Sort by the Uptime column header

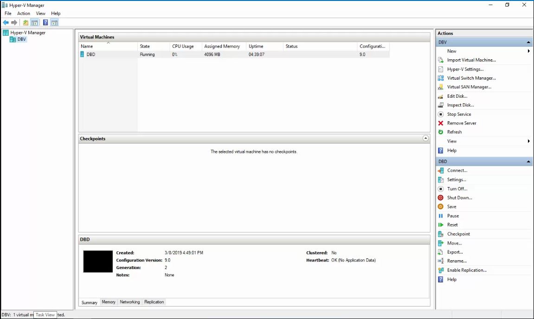(264, 46)
